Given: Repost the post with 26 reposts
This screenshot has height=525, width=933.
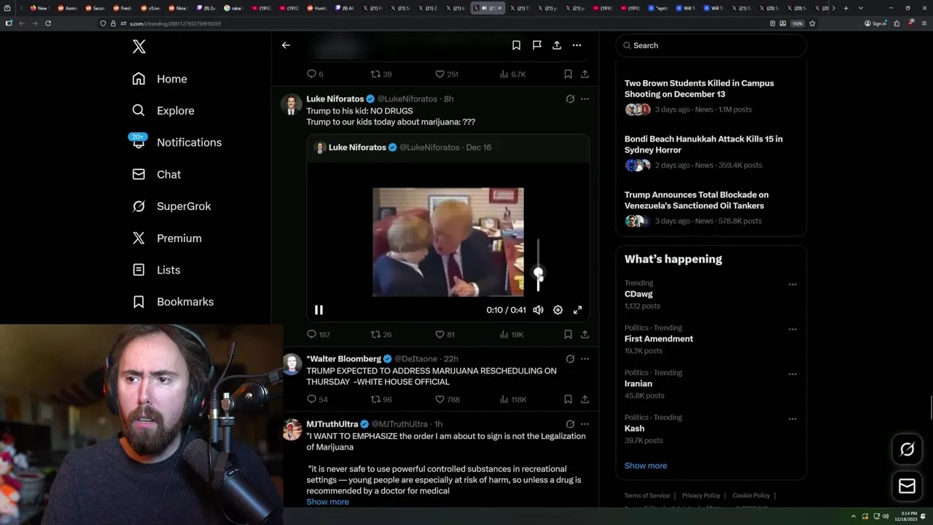Looking at the screenshot, I should [x=381, y=335].
